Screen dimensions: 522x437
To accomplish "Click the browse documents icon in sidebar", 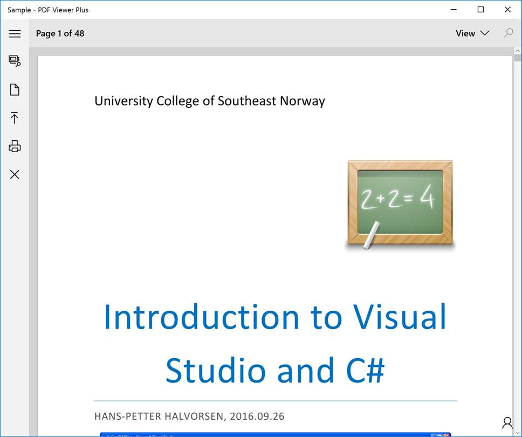I will click(15, 61).
